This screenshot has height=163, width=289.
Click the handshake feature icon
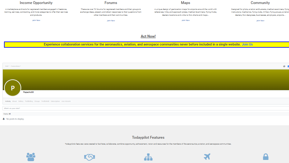click(89, 157)
